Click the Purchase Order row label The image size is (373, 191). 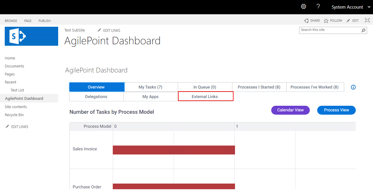(87, 187)
